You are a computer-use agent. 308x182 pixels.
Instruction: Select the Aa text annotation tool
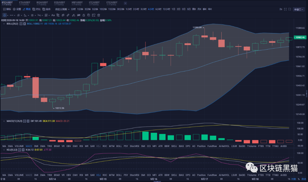click(53, 15)
